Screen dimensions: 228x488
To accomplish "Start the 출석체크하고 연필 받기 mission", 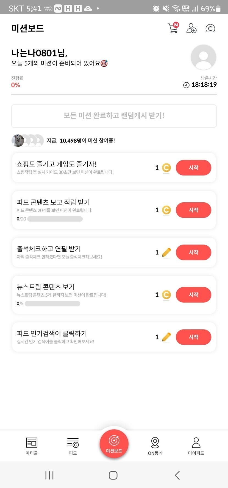I will coord(193,252).
